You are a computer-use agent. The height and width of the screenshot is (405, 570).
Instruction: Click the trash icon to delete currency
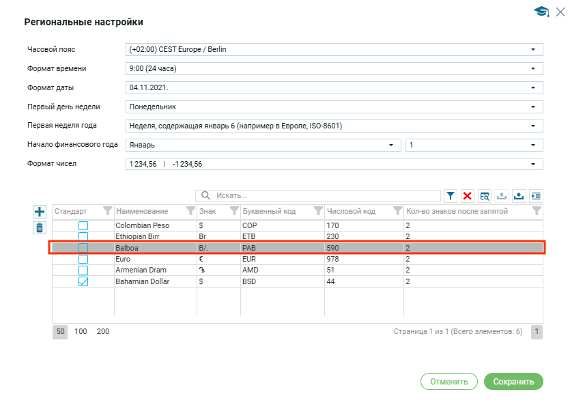(40, 228)
